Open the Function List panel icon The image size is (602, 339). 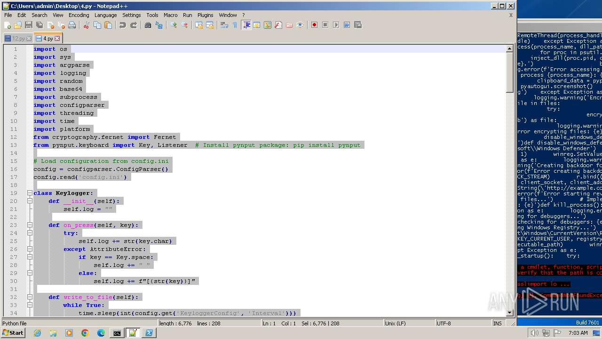278,25
